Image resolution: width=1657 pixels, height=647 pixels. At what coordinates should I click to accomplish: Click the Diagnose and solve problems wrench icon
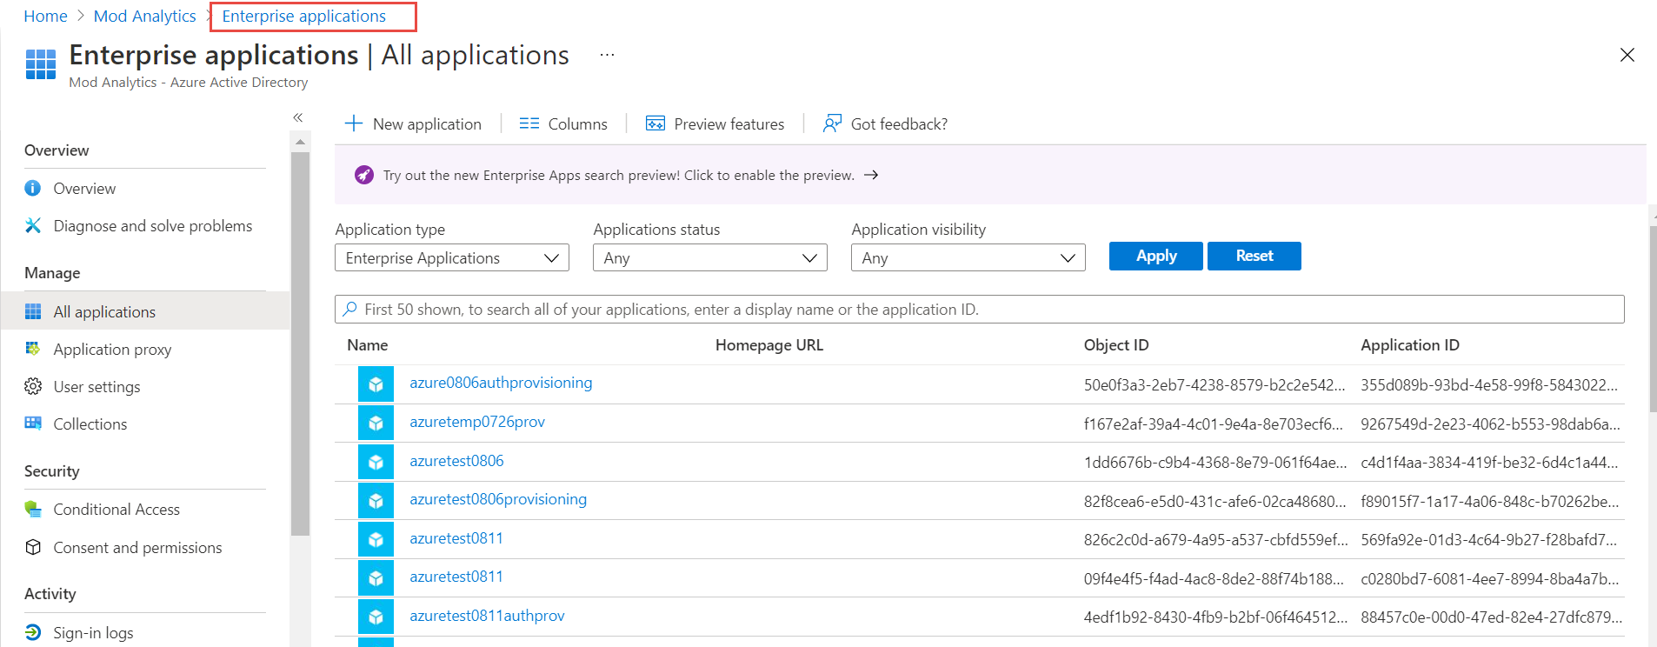click(33, 225)
